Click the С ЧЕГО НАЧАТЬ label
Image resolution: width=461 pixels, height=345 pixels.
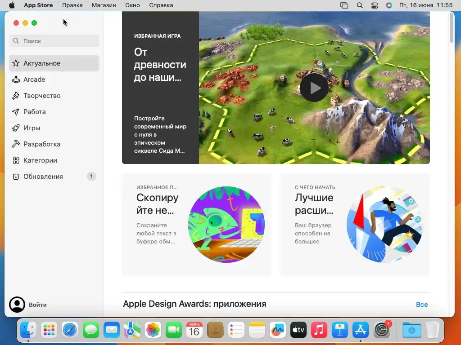click(x=315, y=187)
